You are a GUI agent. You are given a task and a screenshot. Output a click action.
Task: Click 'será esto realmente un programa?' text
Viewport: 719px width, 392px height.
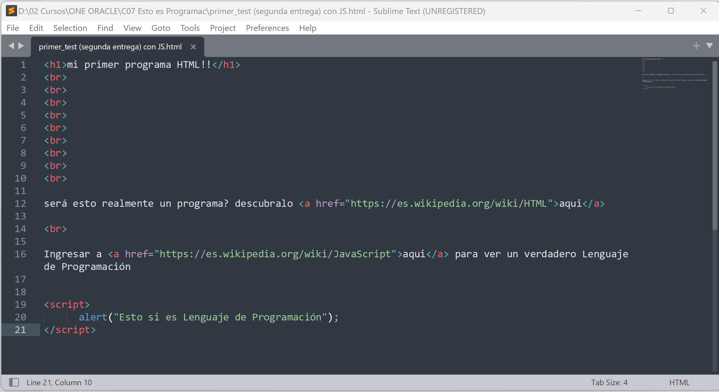click(x=136, y=204)
